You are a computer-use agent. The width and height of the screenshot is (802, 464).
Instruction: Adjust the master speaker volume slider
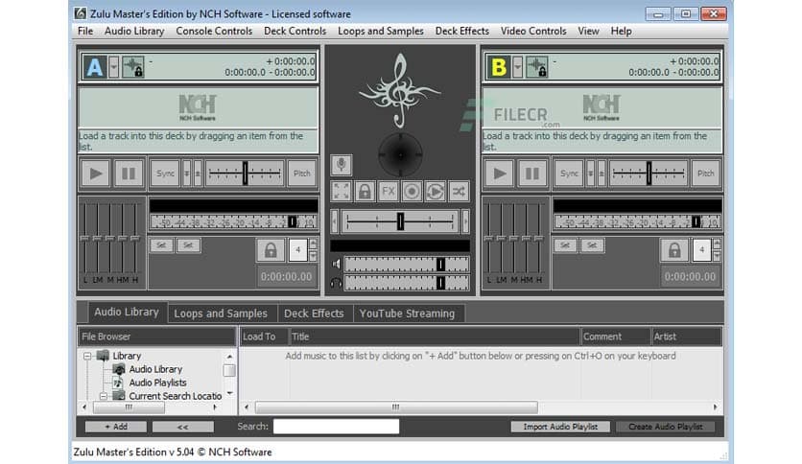407,265
